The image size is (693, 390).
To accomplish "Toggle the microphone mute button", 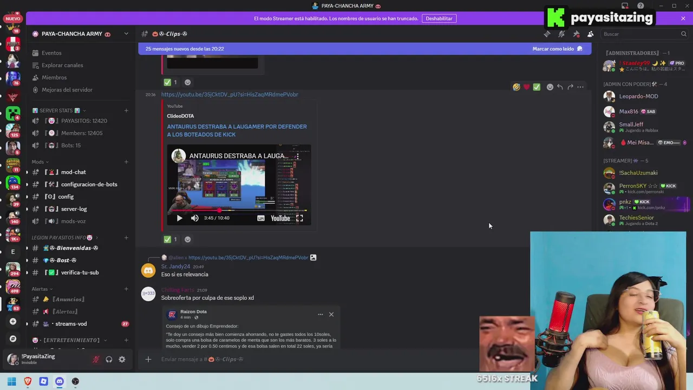I will click(x=96, y=359).
